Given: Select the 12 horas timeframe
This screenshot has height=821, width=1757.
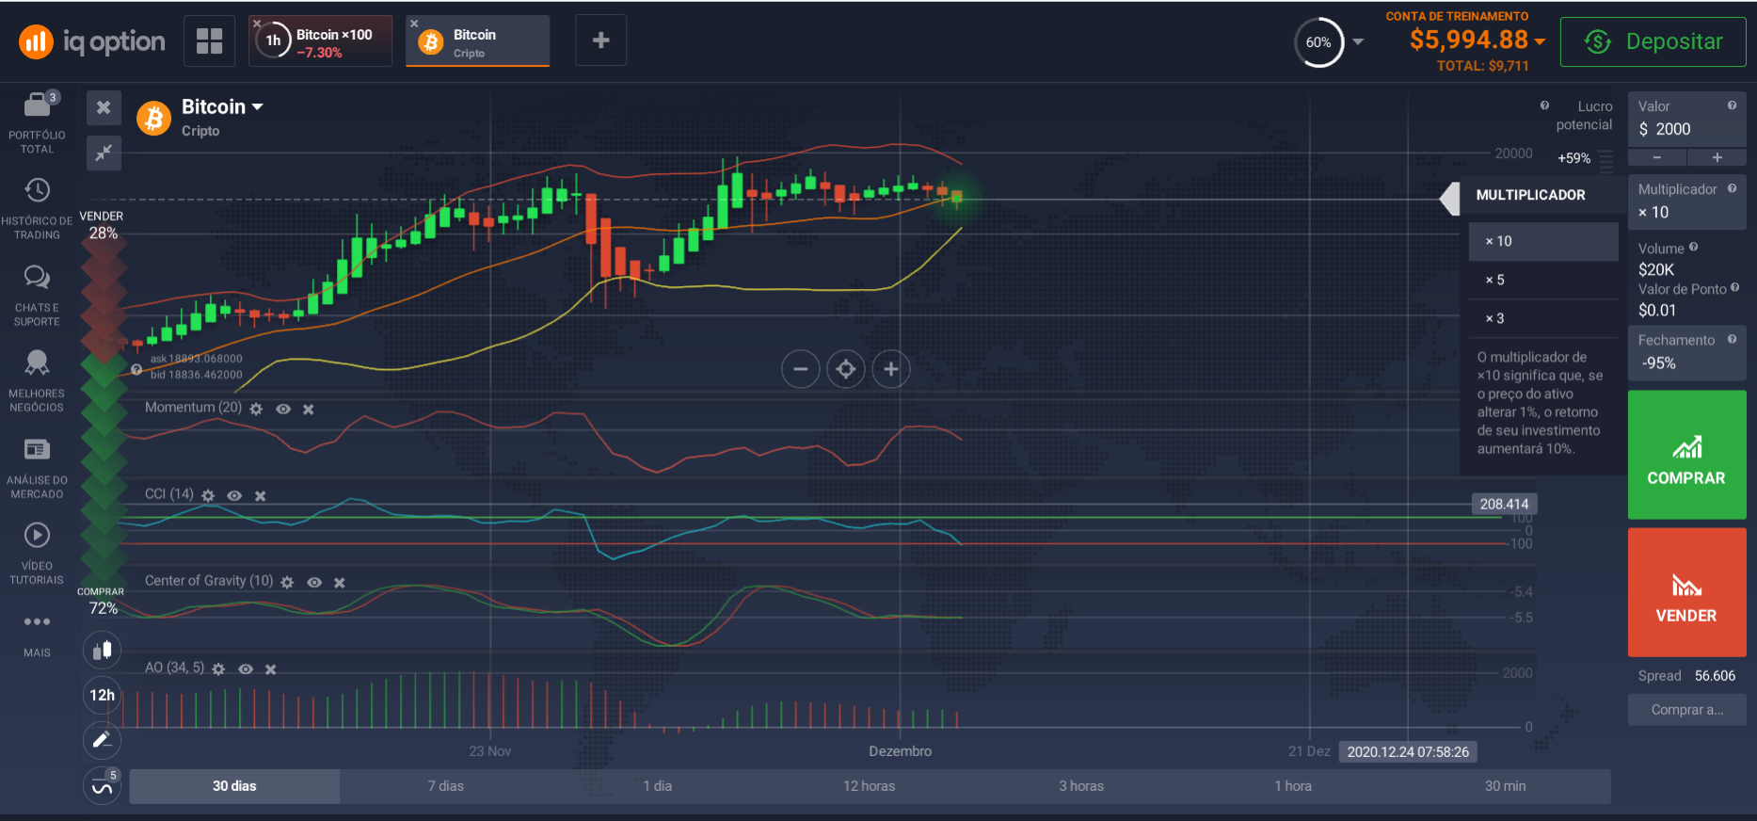Looking at the screenshot, I should 870,786.
